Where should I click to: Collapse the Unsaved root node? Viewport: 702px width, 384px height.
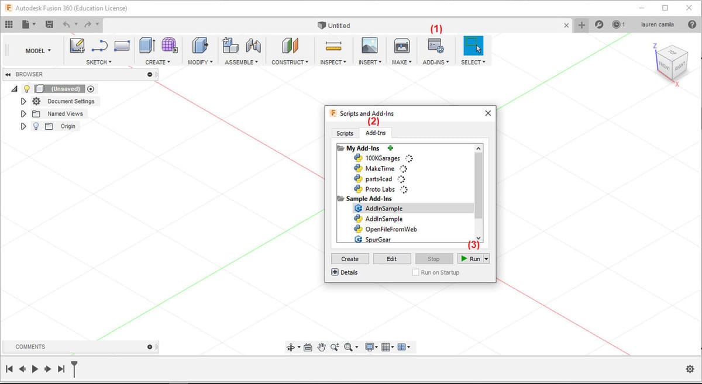[x=14, y=89]
